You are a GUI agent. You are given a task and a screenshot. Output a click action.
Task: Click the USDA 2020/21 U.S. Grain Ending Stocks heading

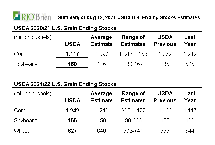[64, 28]
